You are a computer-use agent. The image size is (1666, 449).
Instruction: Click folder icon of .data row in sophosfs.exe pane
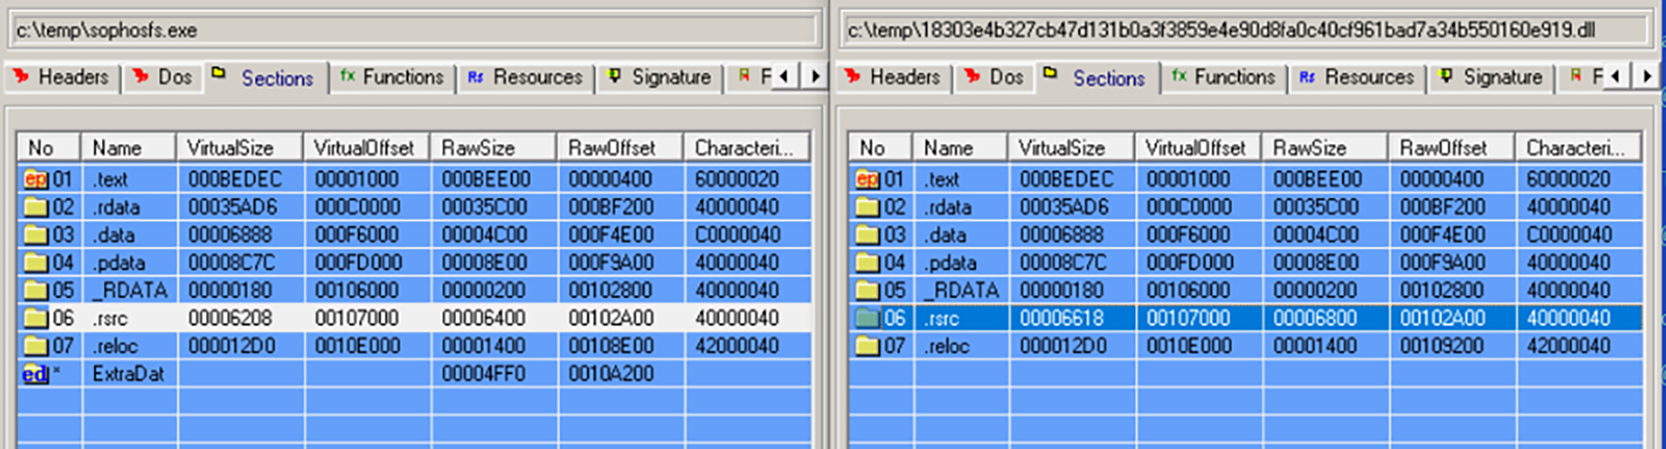(35, 234)
